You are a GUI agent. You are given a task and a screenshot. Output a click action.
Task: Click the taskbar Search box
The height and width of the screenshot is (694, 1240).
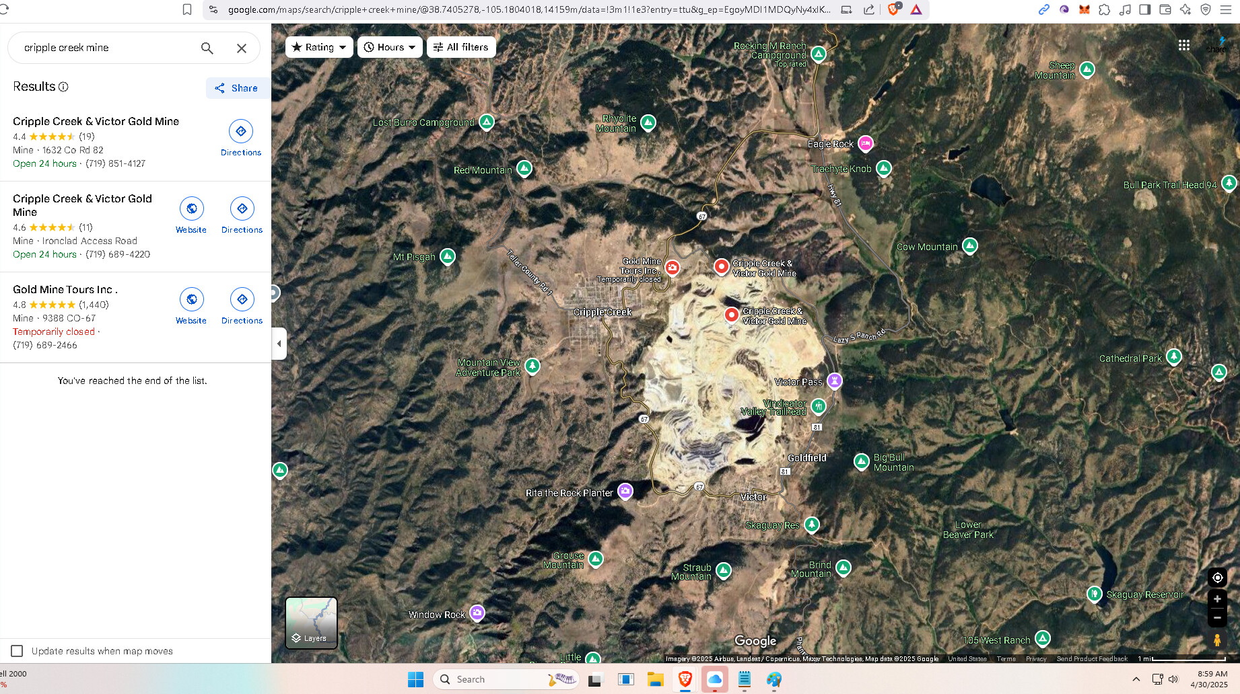[506, 679]
